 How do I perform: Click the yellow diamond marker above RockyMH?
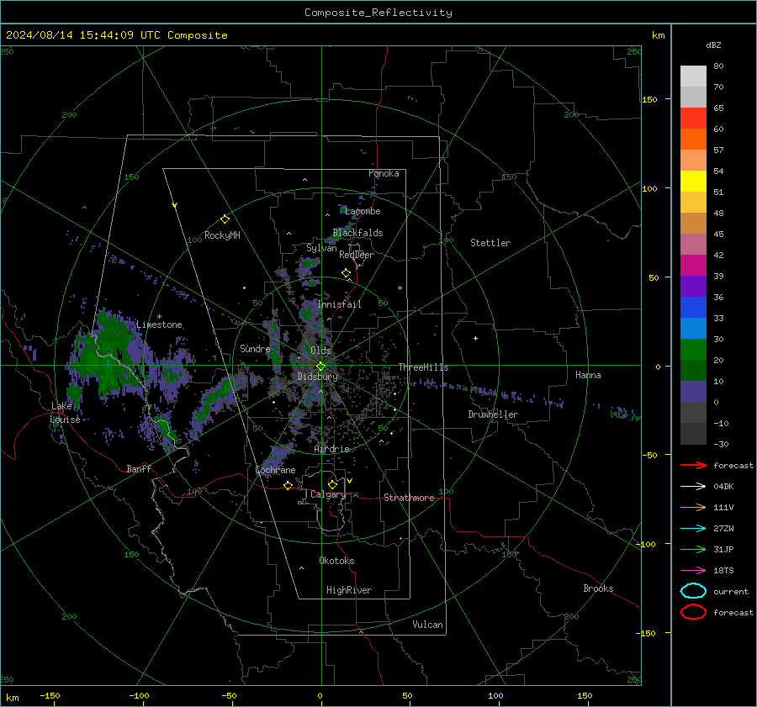(x=225, y=219)
